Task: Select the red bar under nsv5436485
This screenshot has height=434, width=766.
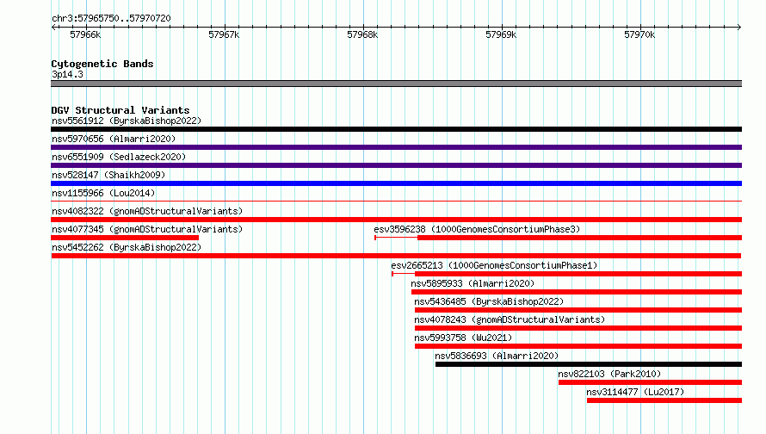Action: (x=578, y=310)
